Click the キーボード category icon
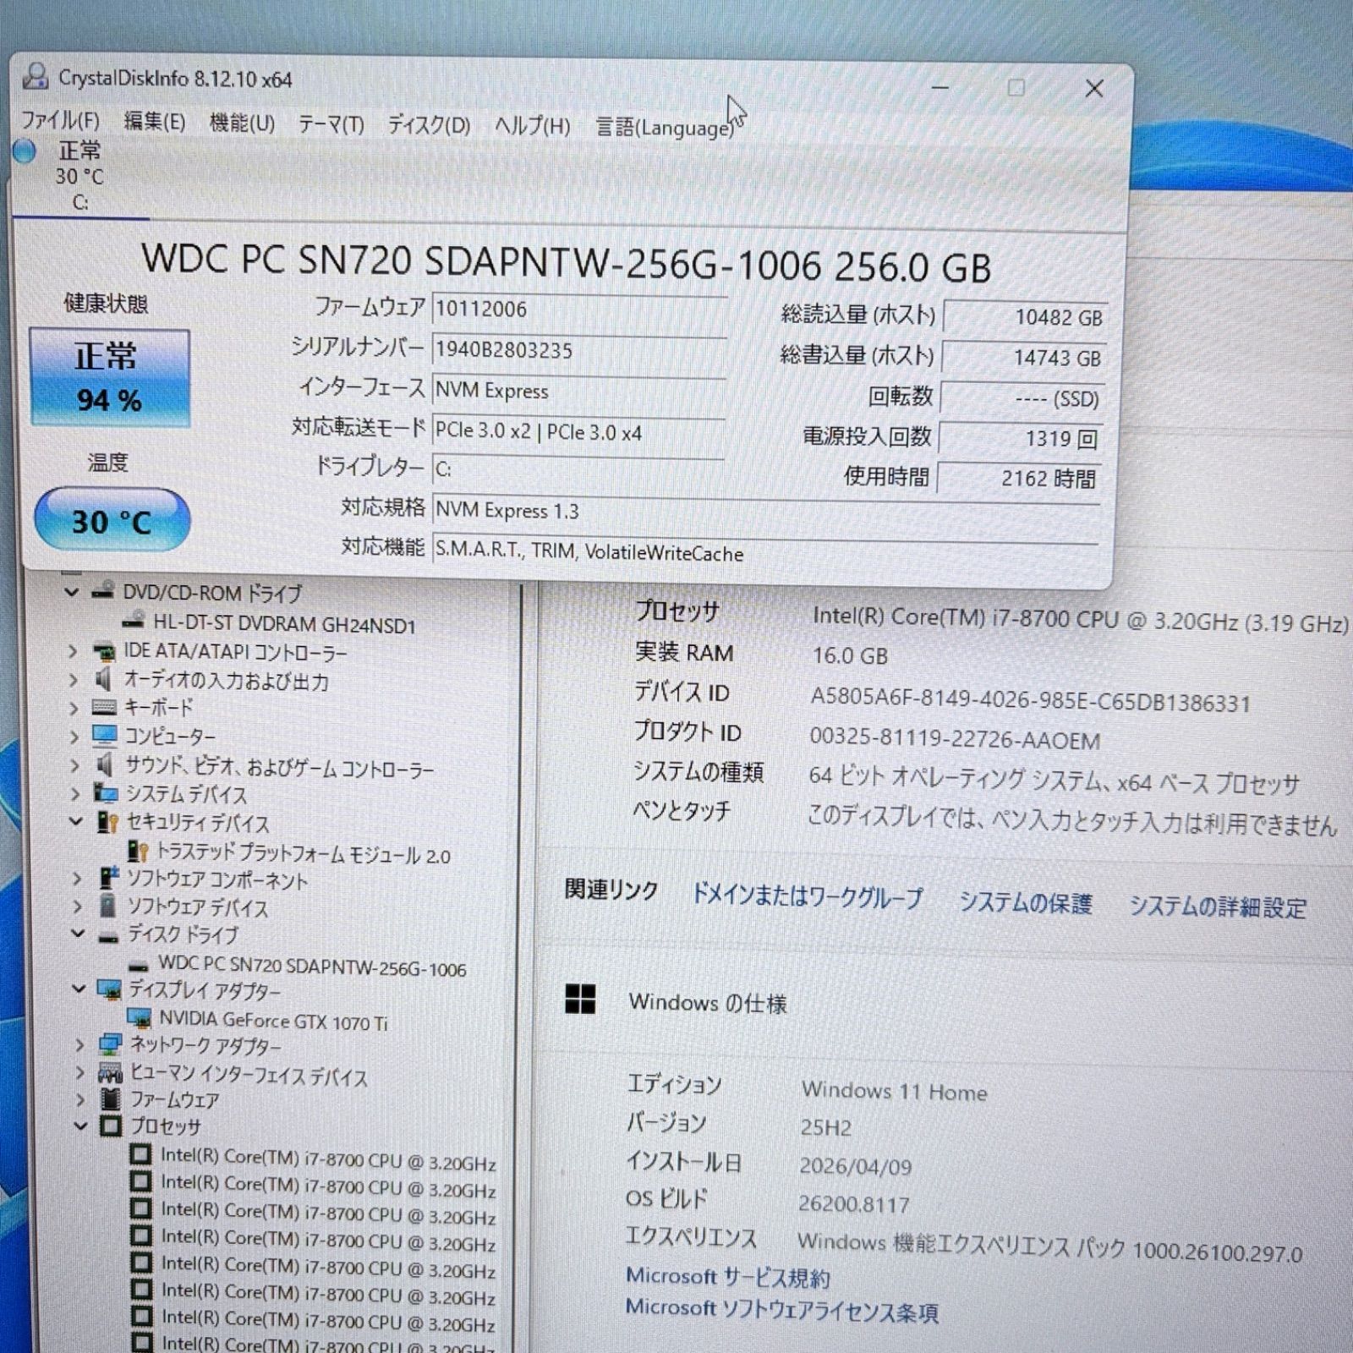This screenshot has height=1353, width=1353. click(x=104, y=707)
